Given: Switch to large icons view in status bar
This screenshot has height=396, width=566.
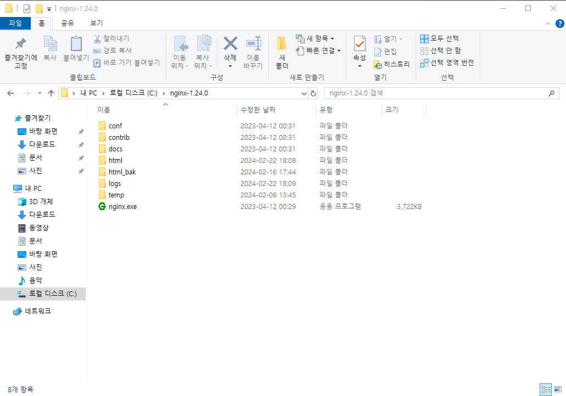Looking at the screenshot, I should pyautogui.click(x=558, y=389).
